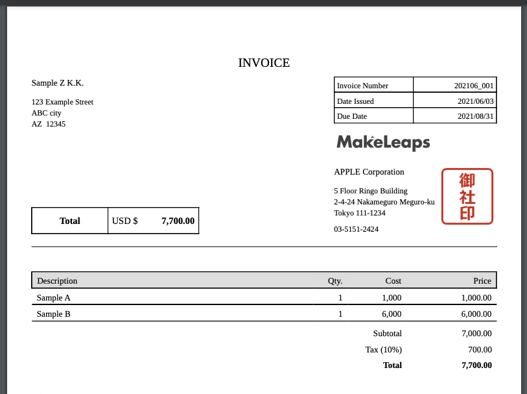
Task: Click the MakeLeaps logo
Action: point(383,142)
